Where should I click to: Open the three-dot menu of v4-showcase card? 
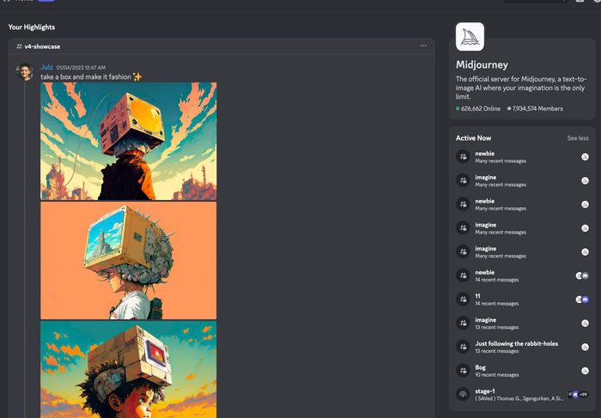point(423,45)
